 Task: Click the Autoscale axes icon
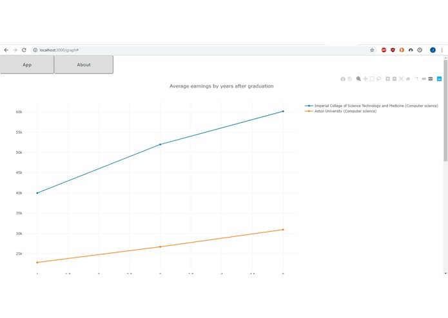pos(401,79)
